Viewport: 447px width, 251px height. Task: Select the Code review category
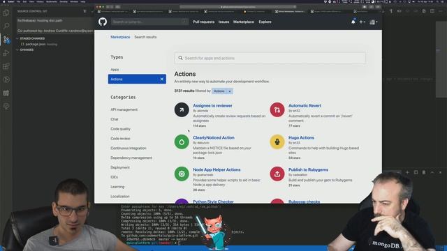point(120,139)
